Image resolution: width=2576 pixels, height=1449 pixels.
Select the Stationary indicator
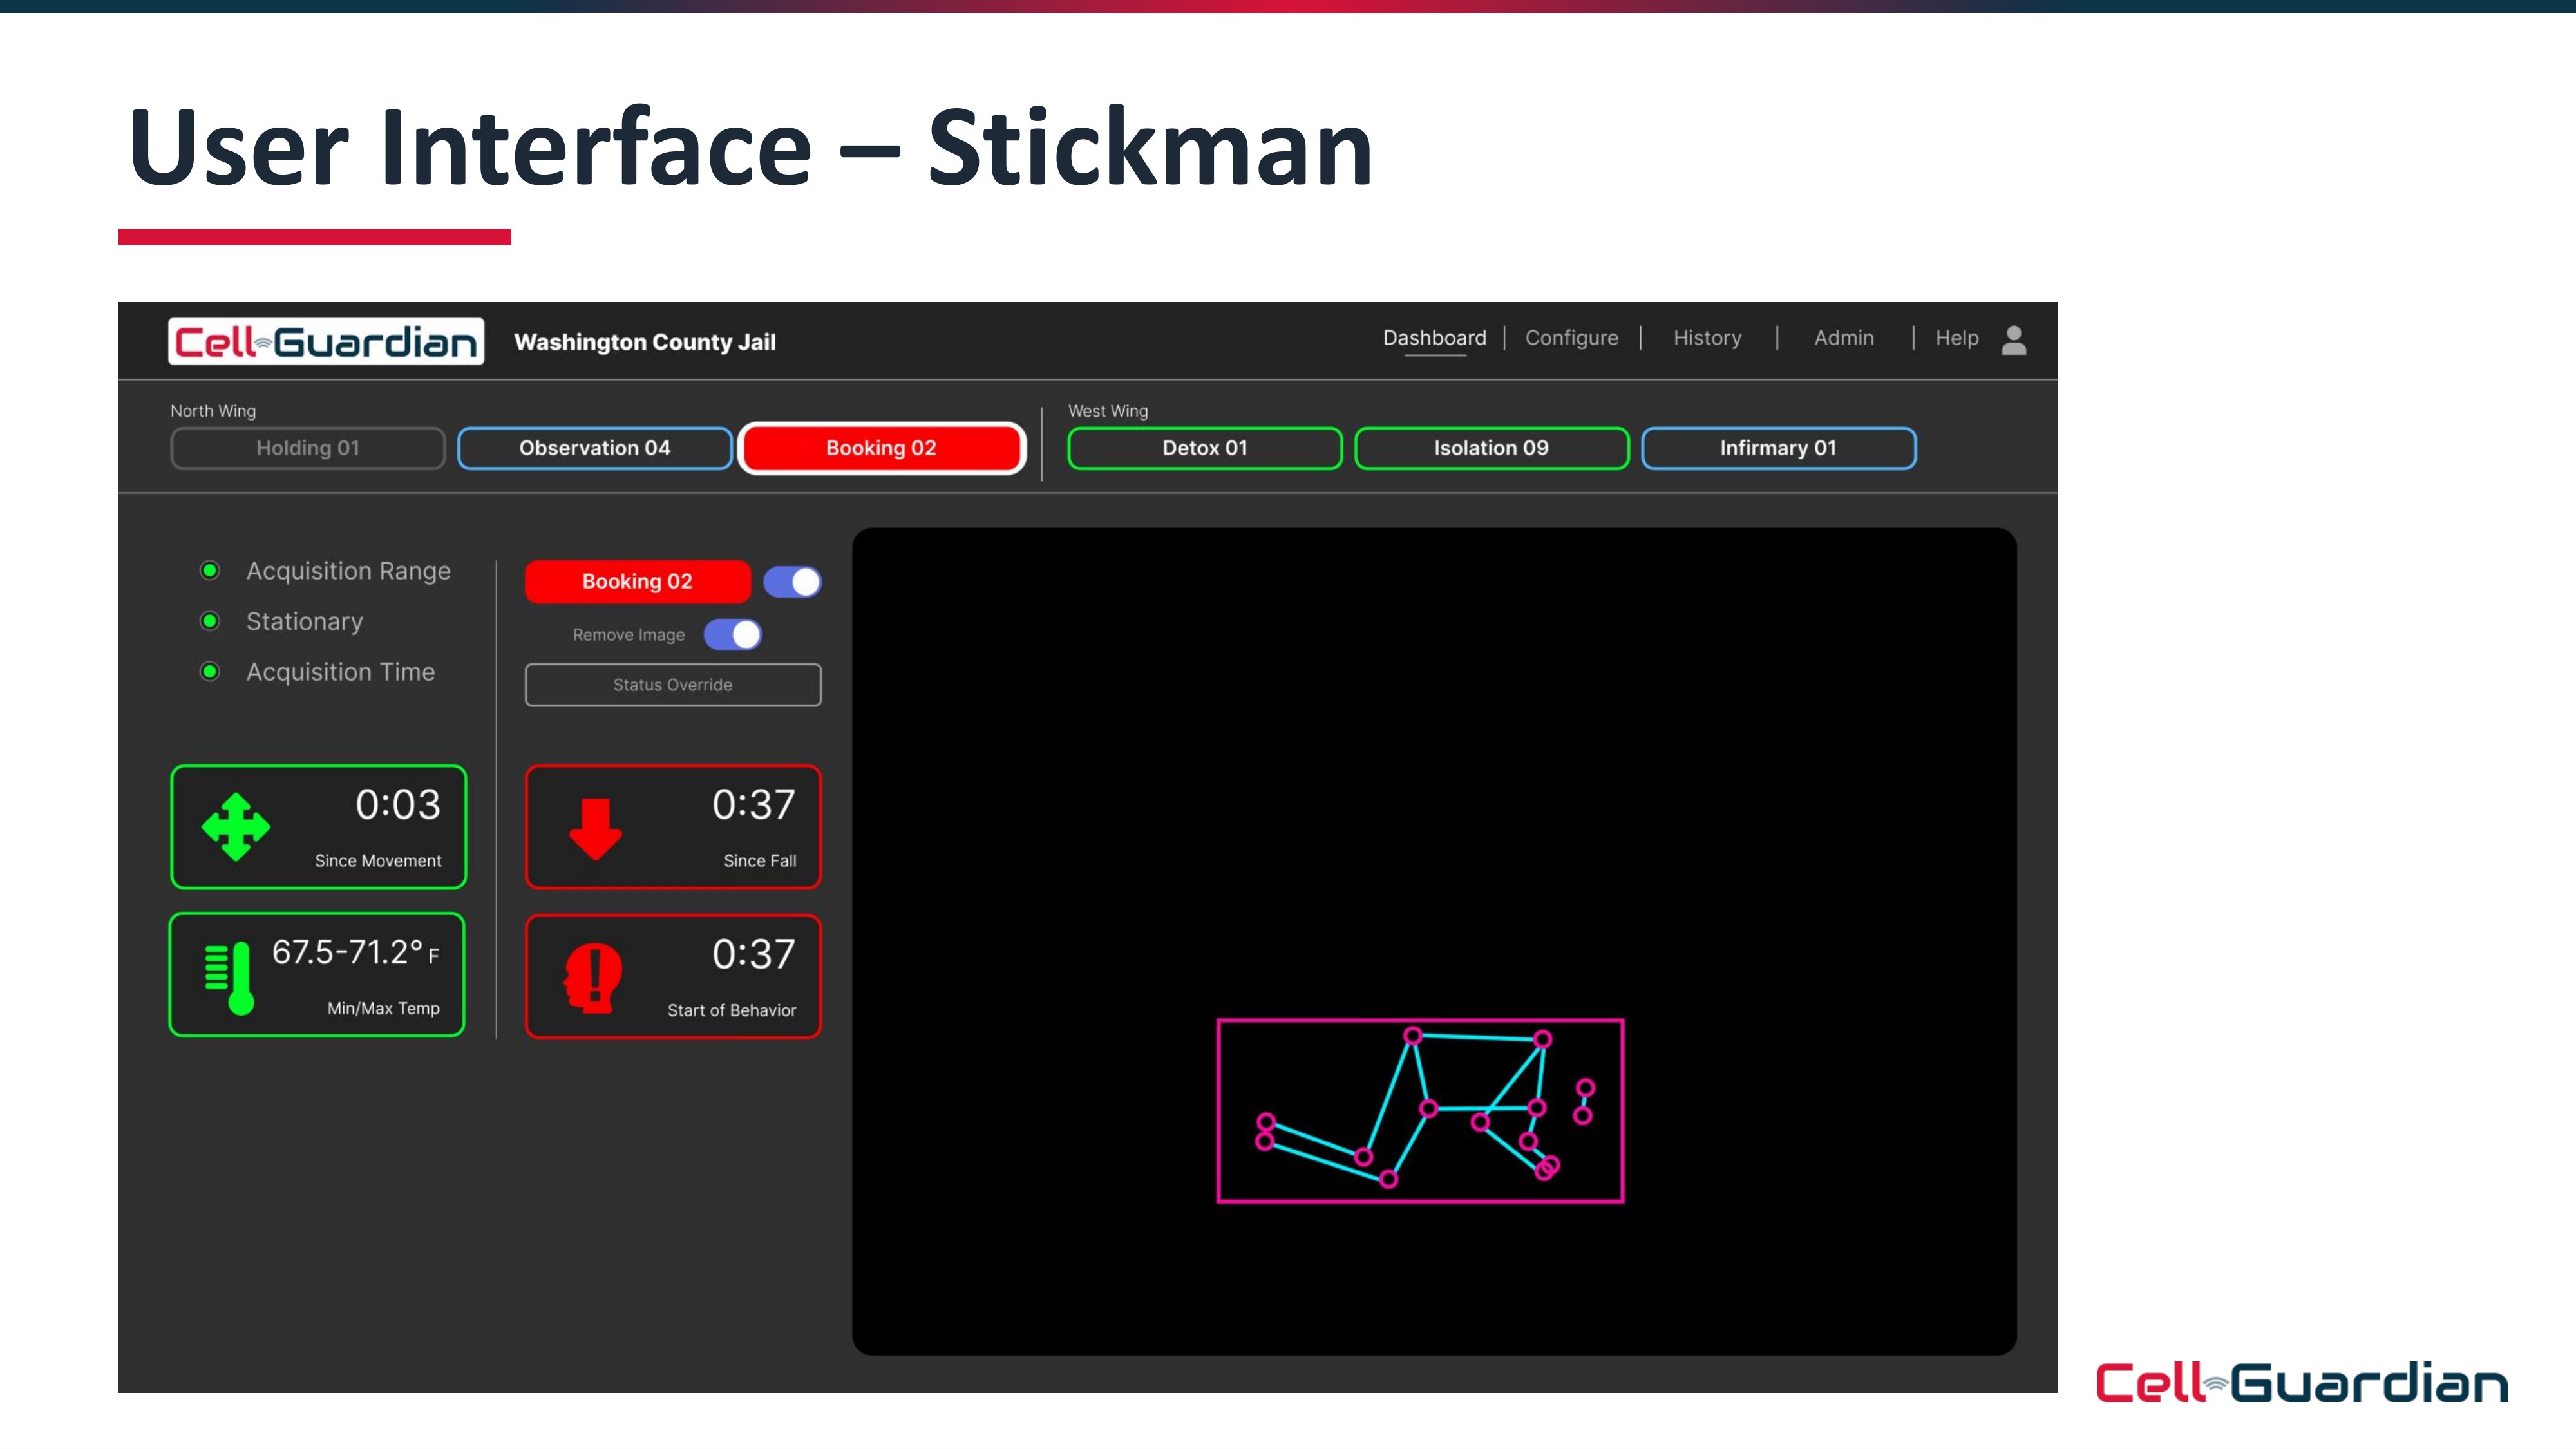pyautogui.click(x=210, y=621)
